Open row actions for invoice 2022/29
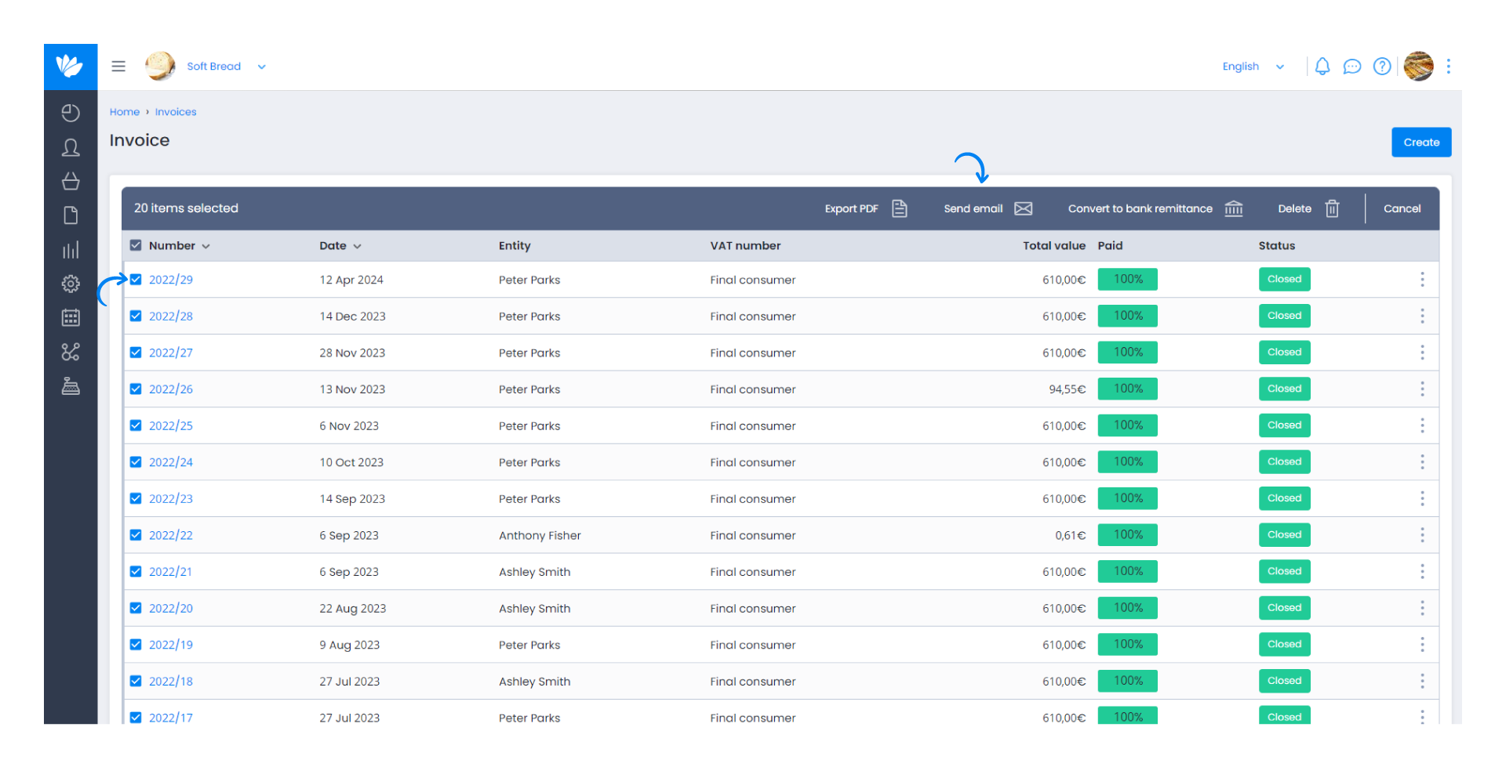The height and width of the screenshot is (767, 1506). pos(1422,280)
